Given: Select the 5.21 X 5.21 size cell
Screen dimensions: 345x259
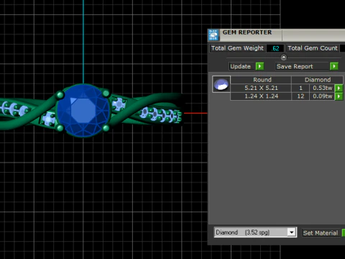Looking at the screenshot, I should pyautogui.click(x=261, y=88).
